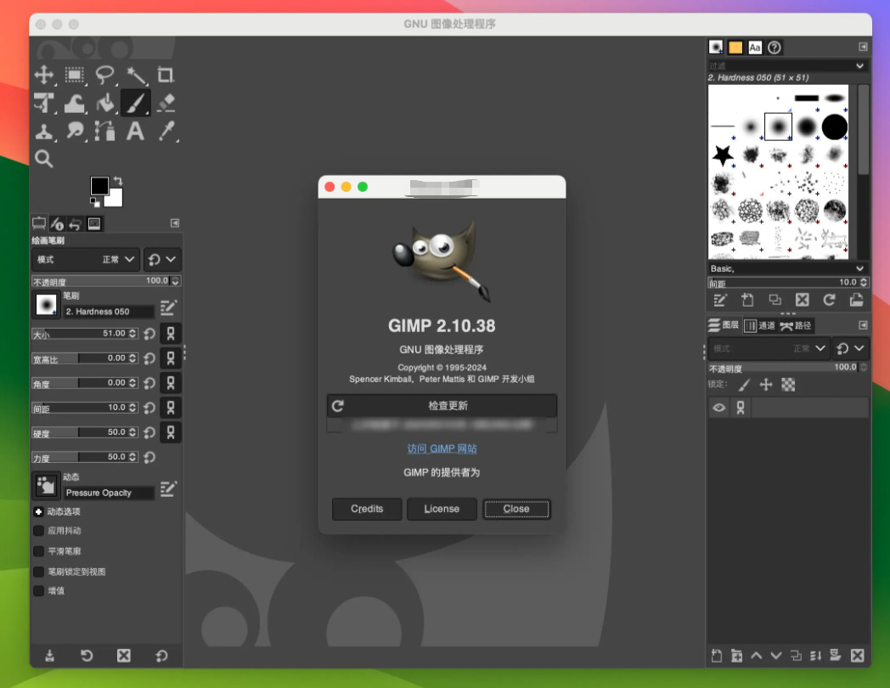Screen dimensions: 890x688
Task: Expand the 动态选项 section
Action: click(38, 511)
